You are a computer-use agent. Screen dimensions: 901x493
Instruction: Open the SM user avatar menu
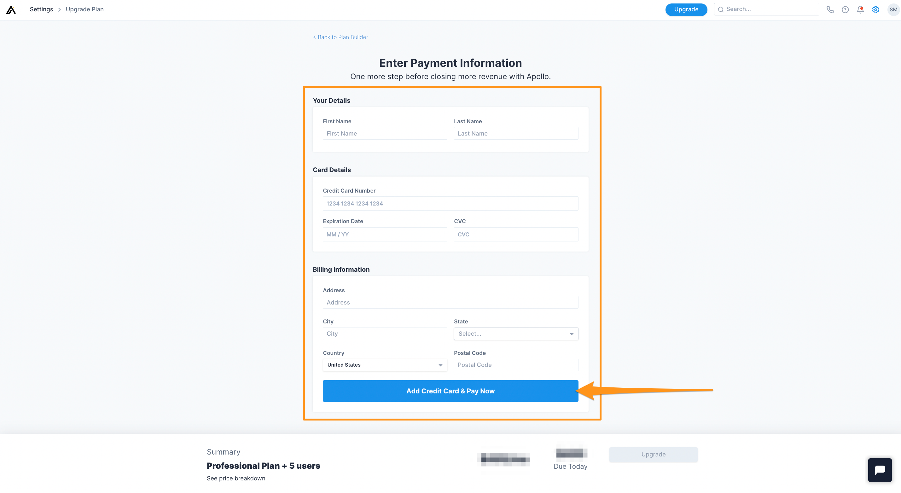tap(893, 9)
